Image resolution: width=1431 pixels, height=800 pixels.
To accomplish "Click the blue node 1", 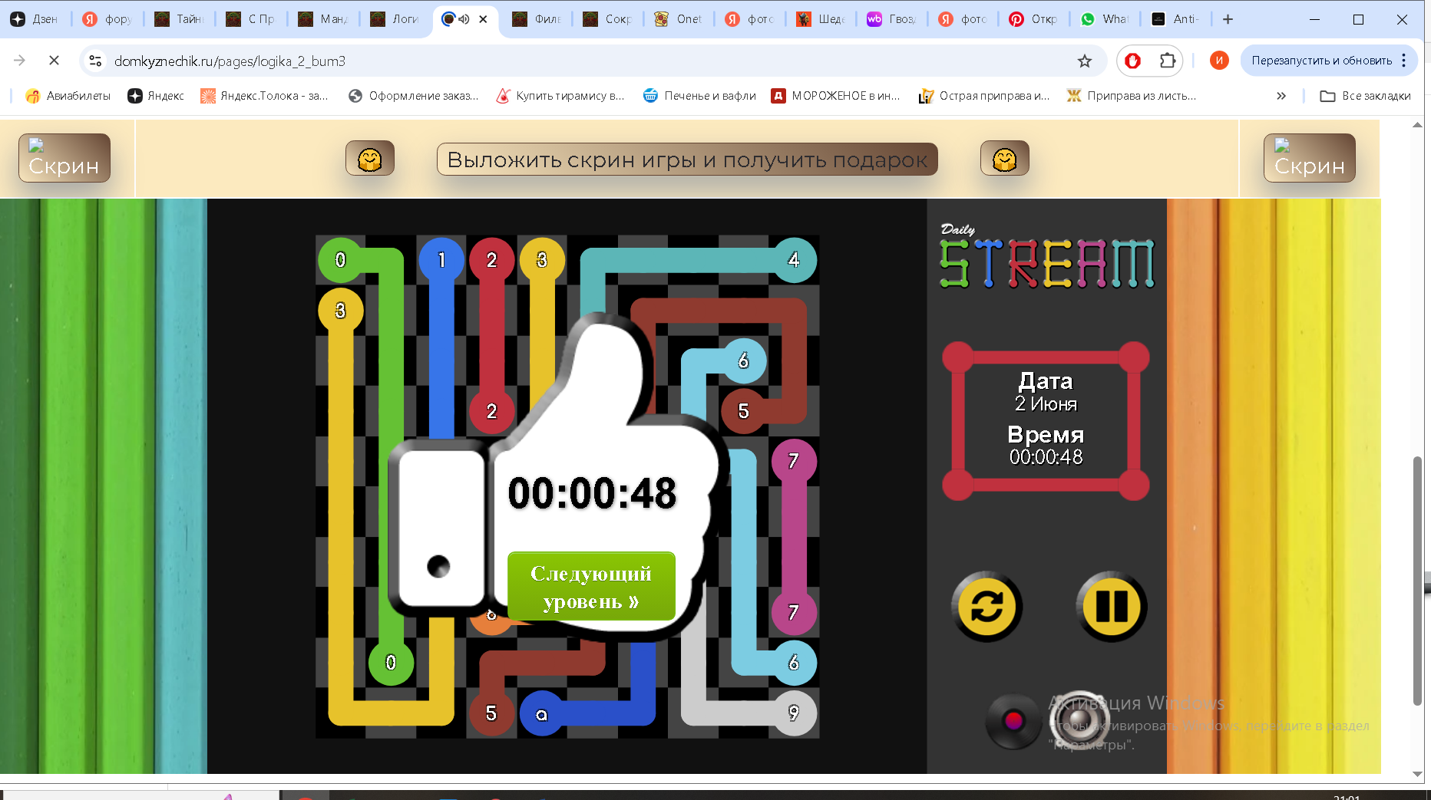I will pyautogui.click(x=441, y=260).
